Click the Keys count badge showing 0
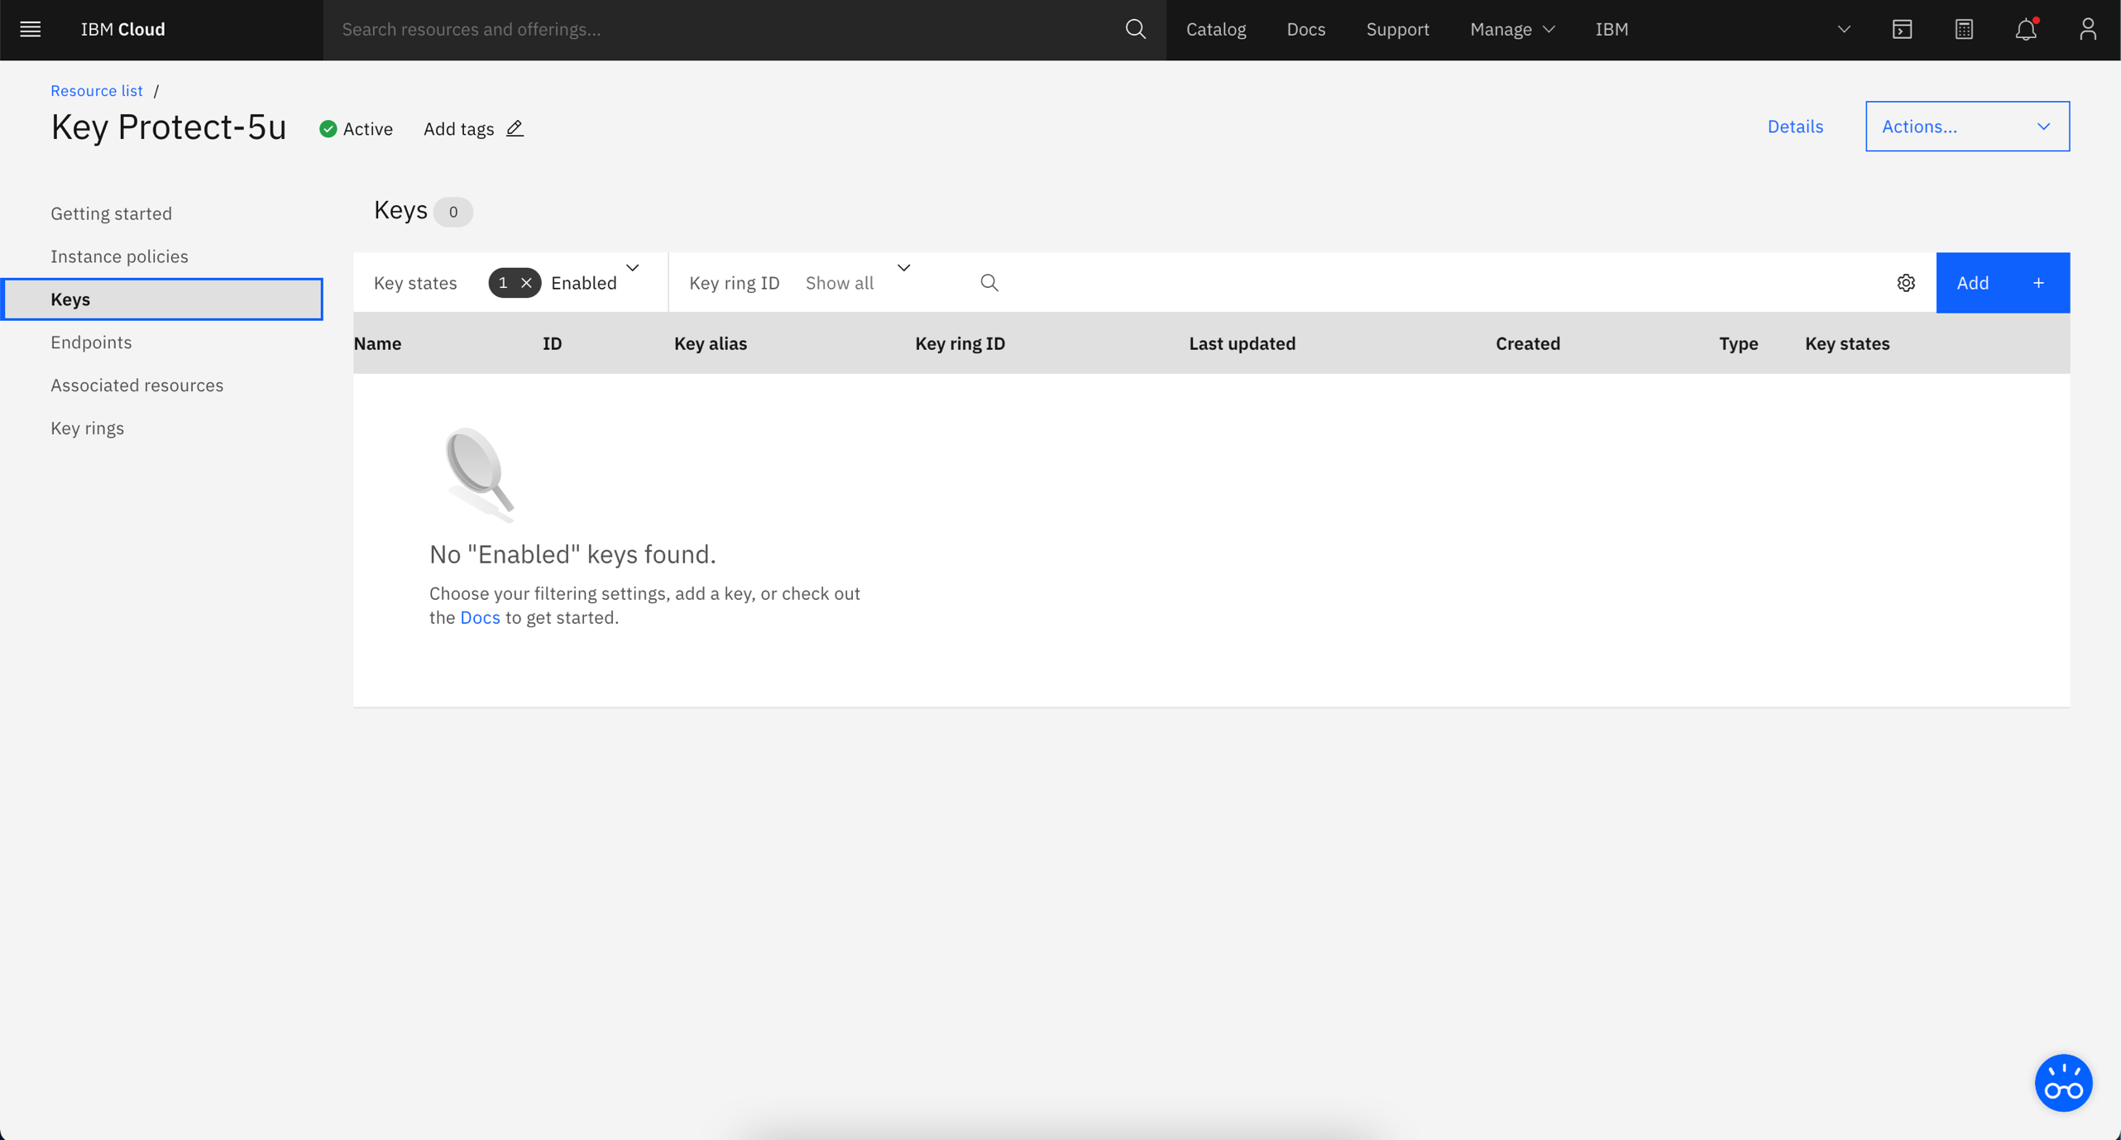 452,212
